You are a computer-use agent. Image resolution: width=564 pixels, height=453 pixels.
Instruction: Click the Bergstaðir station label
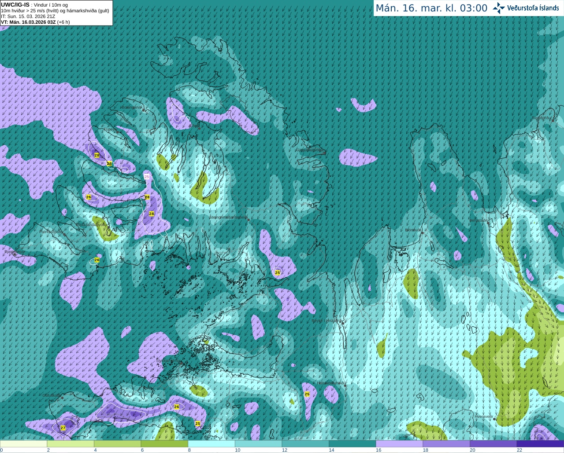479,220
